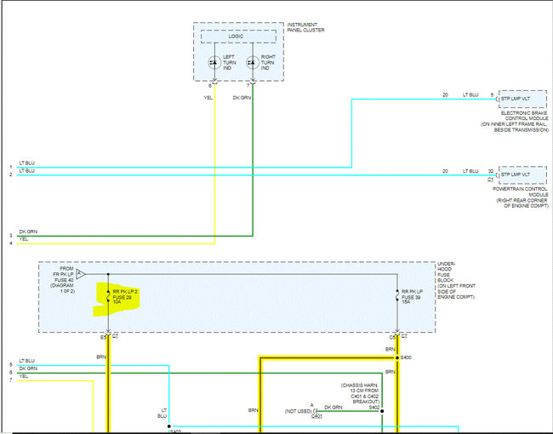The height and width of the screenshot is (434, 553).
Task: Select the highlighted RR PK LP 2 FUSE 29 label
Action: (124, 297)
